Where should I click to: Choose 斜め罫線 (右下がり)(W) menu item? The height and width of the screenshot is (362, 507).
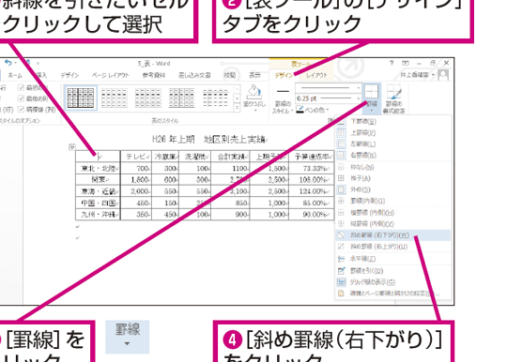click(393, 235)
